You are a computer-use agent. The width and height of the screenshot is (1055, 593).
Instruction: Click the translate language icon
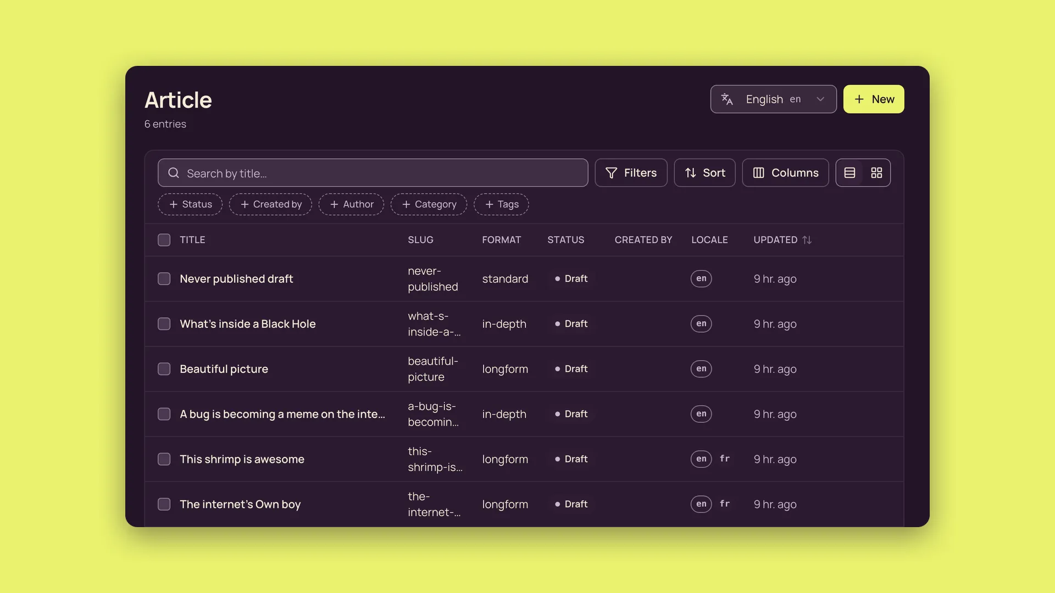[x=727, y=99]
